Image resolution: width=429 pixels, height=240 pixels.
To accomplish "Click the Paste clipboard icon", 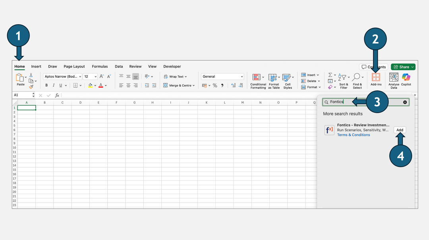I will coord(20,78).
